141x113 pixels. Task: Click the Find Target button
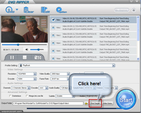click(95, 103)
